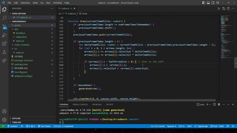Open the Selection menu
Viewport: 237px width, 133px height.
pyautogui.click(x=25, y=3)
